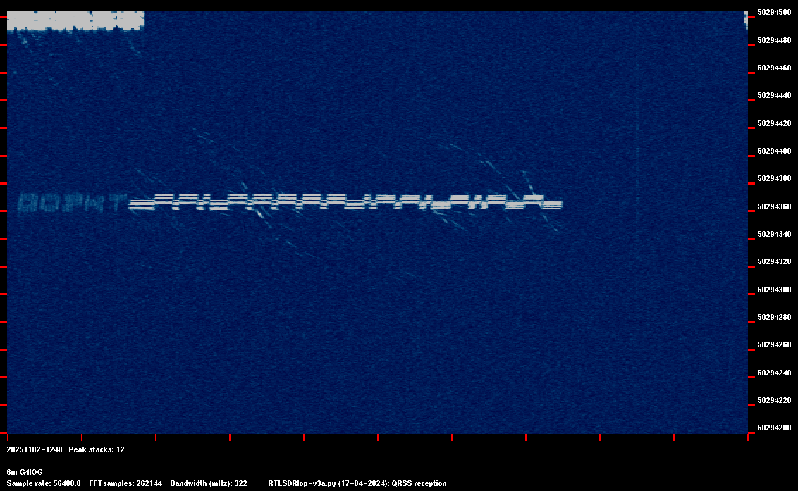
Task: Select the 20251102-1240 timestamp text
Action: [35, 449]
